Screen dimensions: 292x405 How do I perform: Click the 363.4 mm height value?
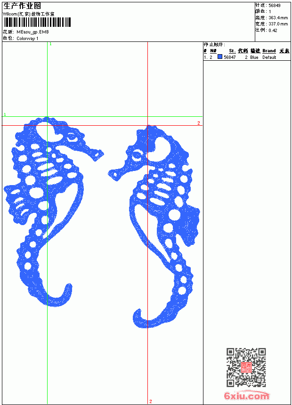tap(278, 18)
